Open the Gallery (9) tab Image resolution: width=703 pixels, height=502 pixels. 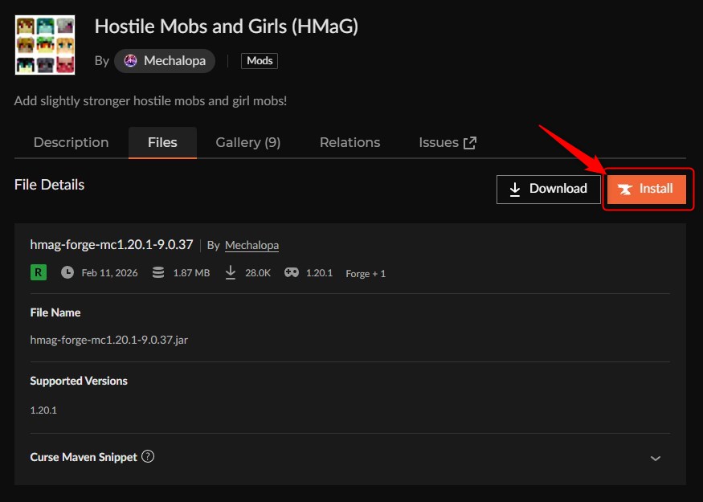(247, 142)
